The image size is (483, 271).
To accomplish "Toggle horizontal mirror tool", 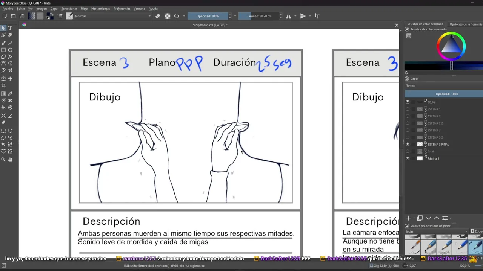I will 288,16.
